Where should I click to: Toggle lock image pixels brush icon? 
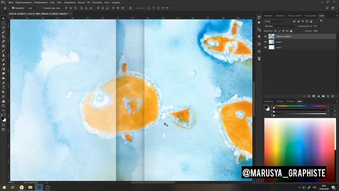[x=279, y=31]
